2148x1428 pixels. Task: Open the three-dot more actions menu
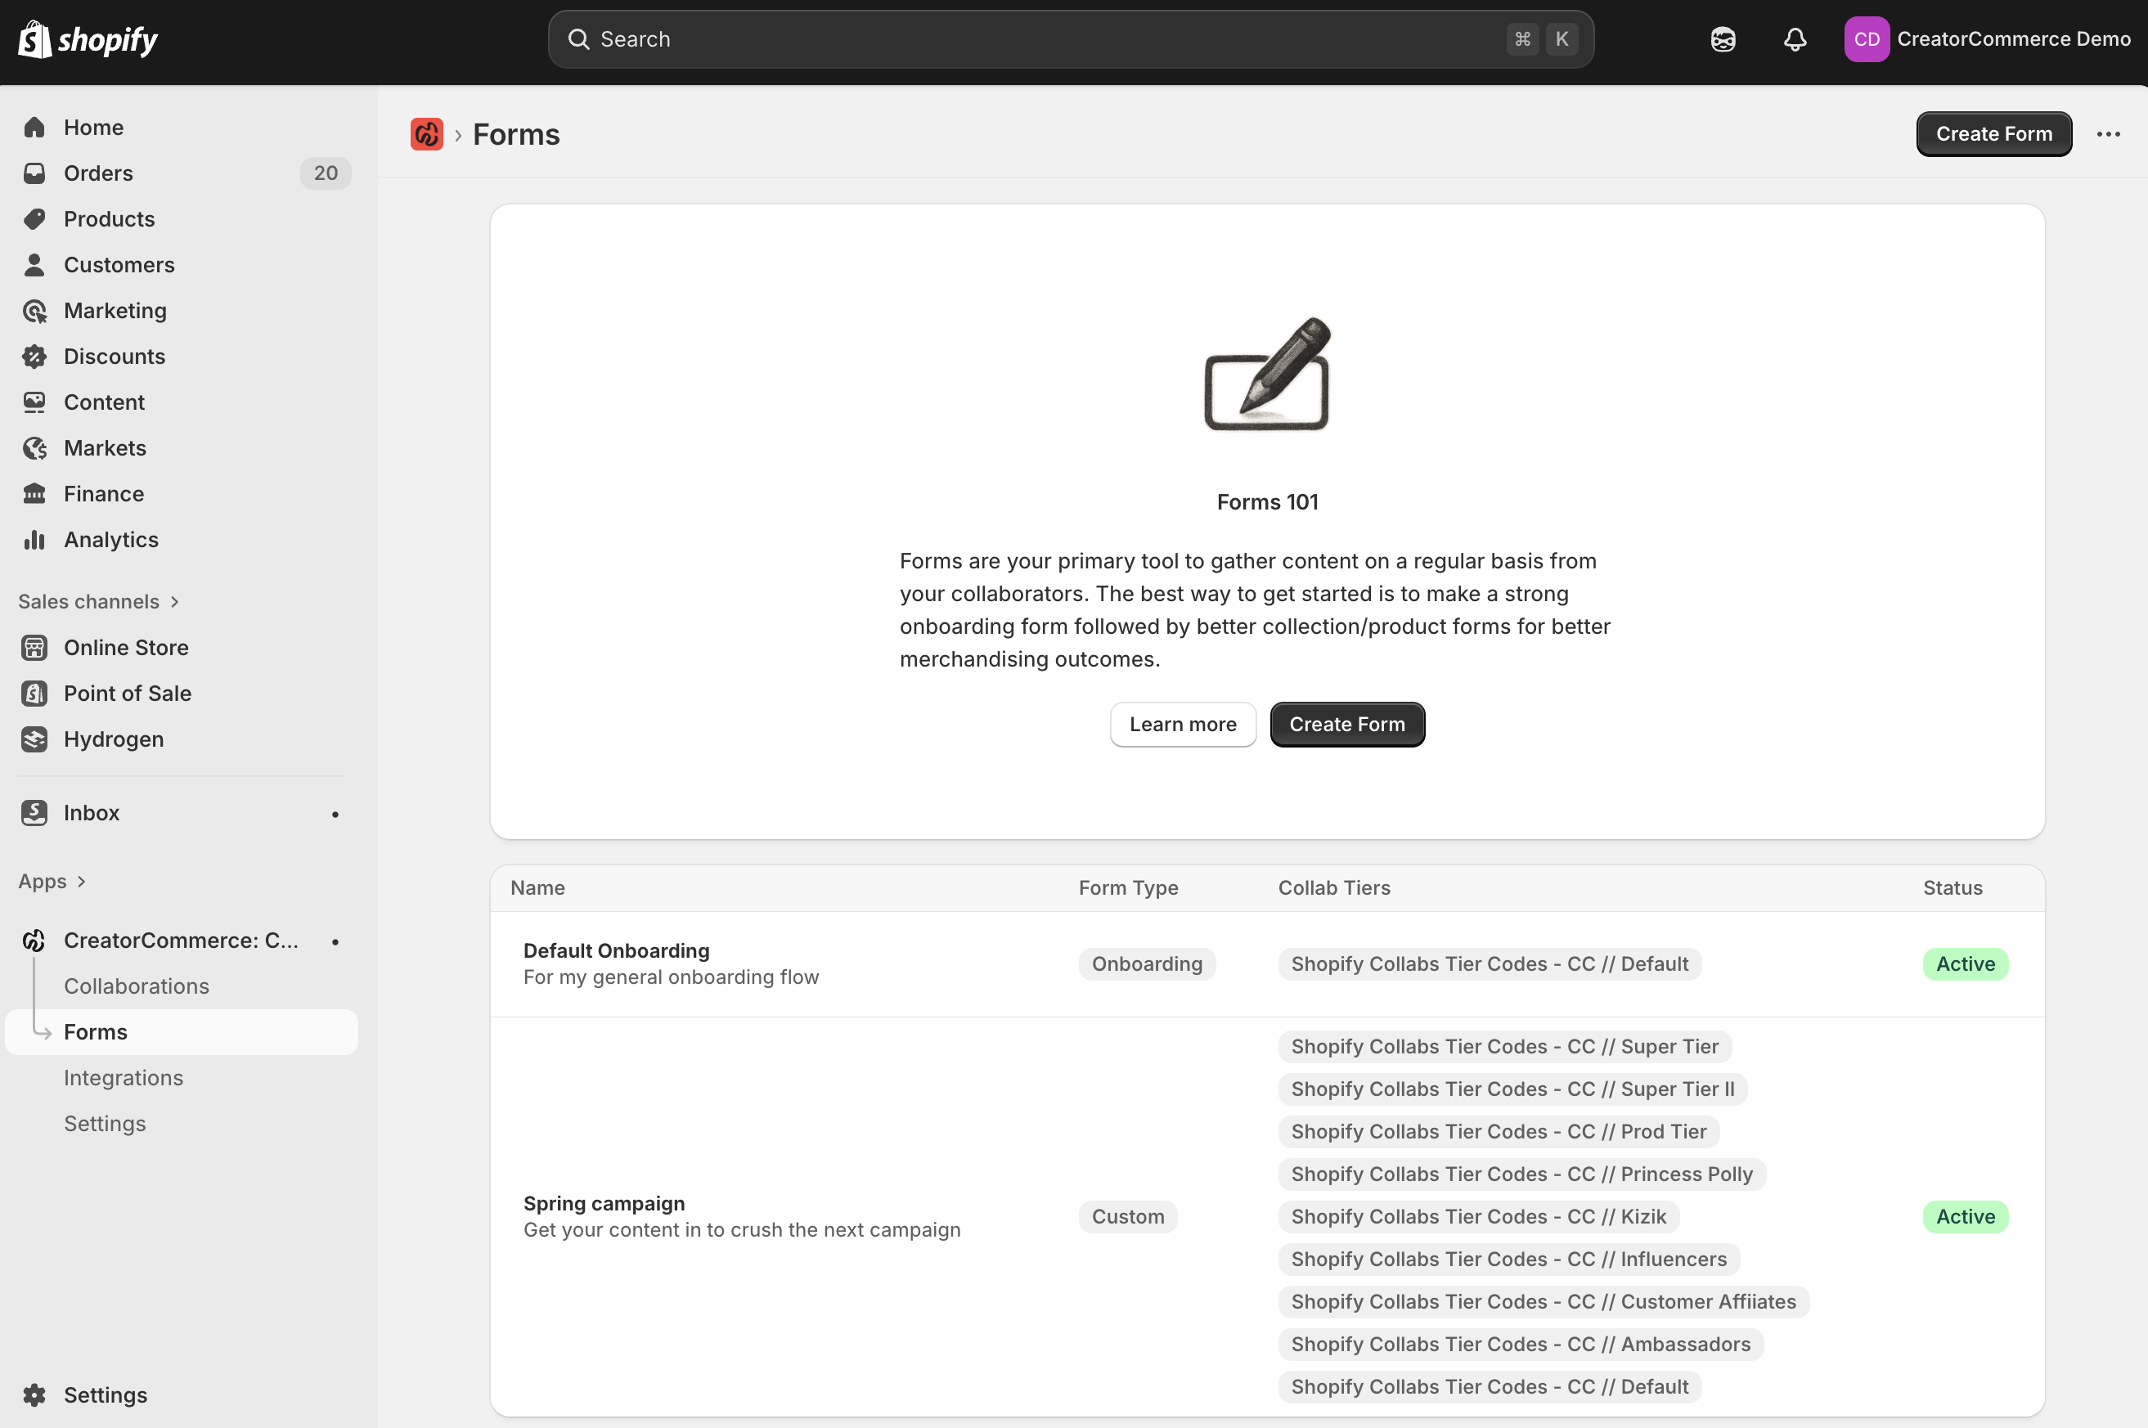coord(2108,134)
